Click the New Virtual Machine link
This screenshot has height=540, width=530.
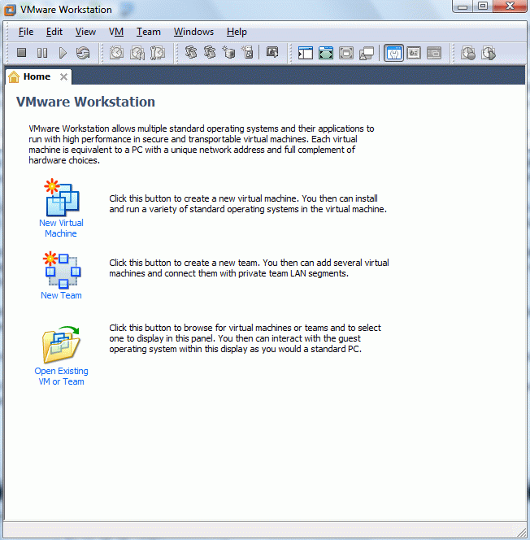click(61, 228)
